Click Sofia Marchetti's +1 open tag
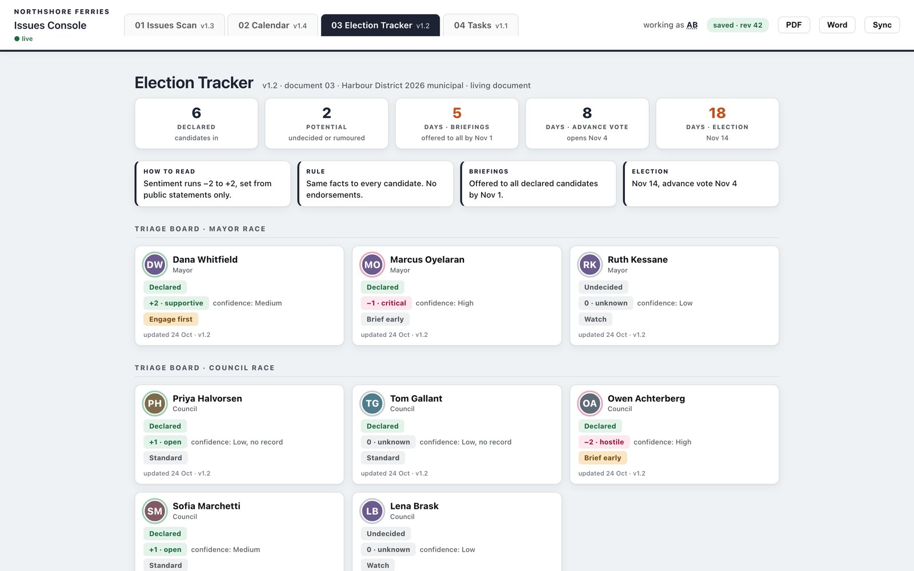 (165, 550)
